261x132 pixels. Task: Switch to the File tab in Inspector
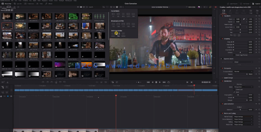coord(257,12)
